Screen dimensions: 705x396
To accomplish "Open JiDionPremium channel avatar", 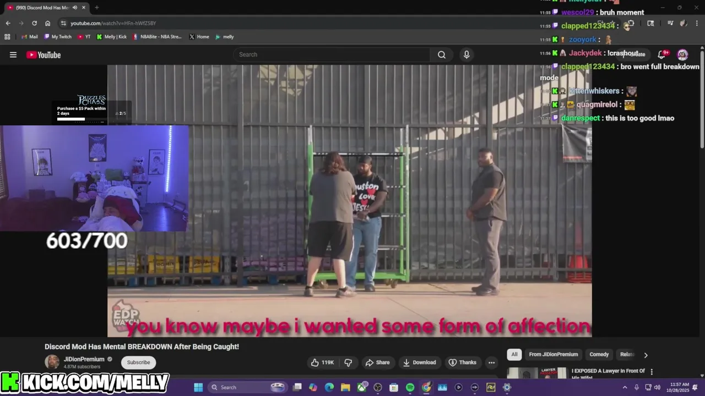I will click(x=52, y=362).
